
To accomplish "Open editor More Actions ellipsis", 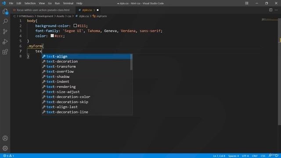I will [276, 10].
